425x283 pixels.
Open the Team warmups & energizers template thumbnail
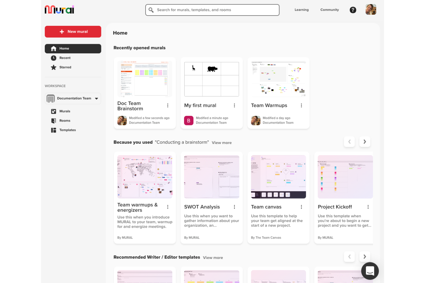click(145, 177)
